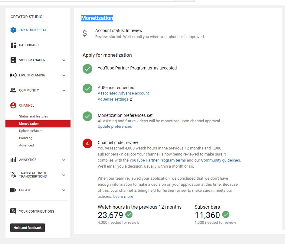Image resolution: width=285 pixels, height=244 pixels.
Task: Click the red step 4 circle
Action: 87,143
